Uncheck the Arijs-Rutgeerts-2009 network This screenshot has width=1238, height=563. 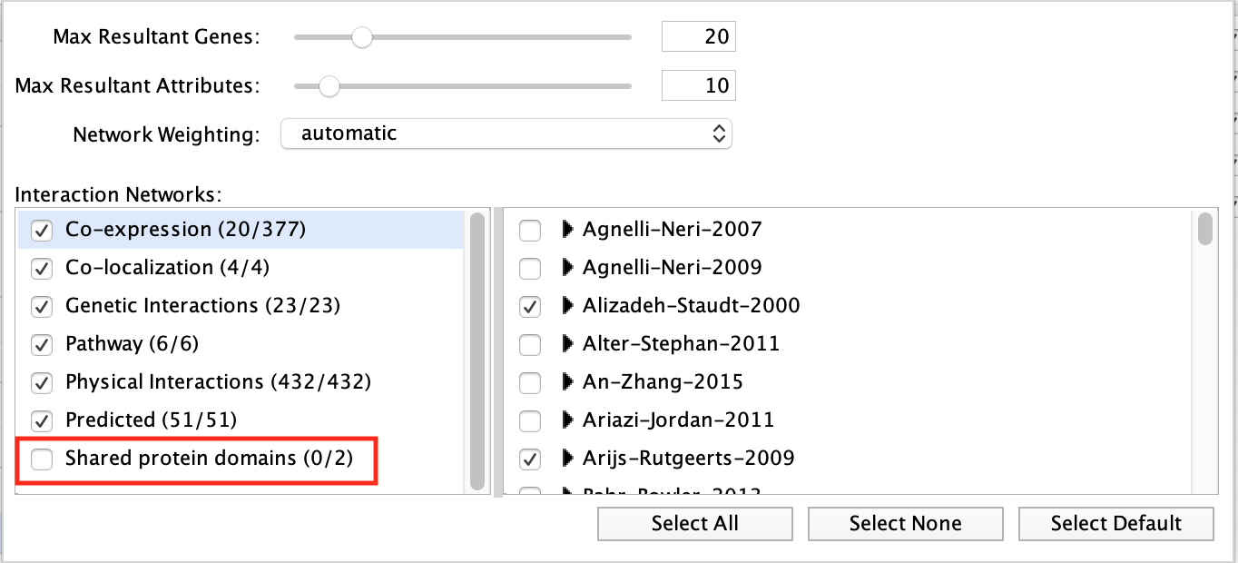coord(529,459)
